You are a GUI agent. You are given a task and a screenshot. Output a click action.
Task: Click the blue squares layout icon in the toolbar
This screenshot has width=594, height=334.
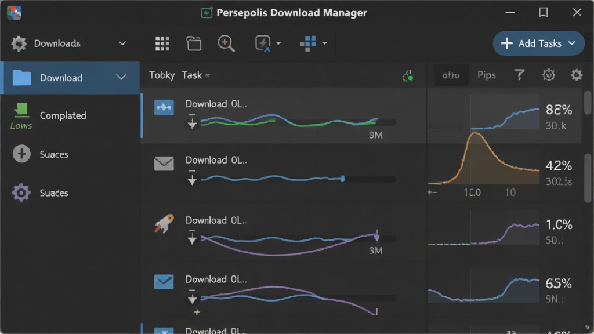pyautogui.click(x=308, y=43)
